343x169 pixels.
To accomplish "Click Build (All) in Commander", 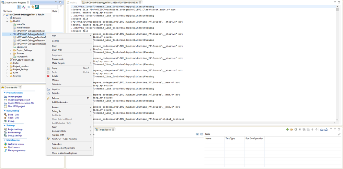I will coord(13,114).
